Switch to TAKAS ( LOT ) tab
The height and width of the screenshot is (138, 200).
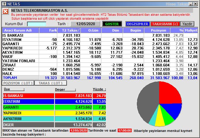click(51, 83)
